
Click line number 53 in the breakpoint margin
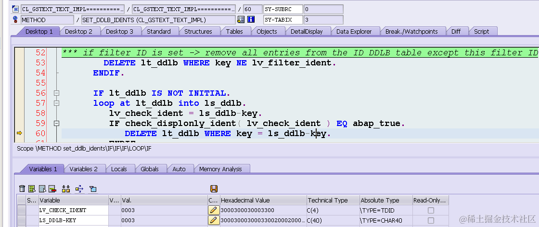pyautogui.click(x=40, y=63)
